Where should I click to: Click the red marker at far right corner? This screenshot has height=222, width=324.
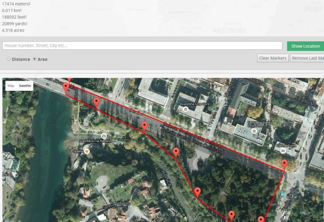click(285, 163)
